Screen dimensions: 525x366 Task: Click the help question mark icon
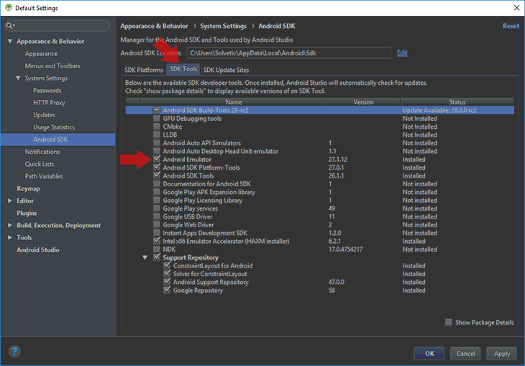tap(14, 352)
